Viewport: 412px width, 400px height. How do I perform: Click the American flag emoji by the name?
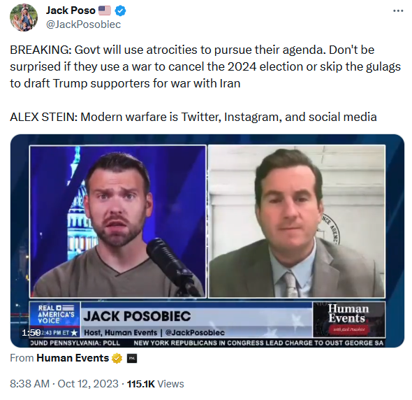pos(104,10)
